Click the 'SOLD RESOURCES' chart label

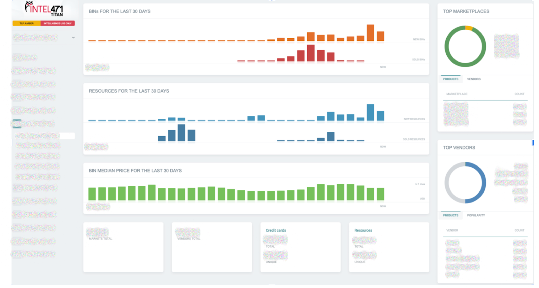tap(414, 139)
